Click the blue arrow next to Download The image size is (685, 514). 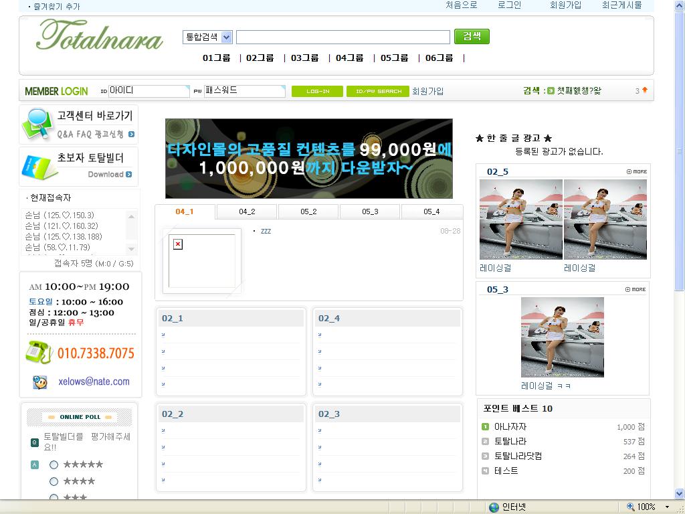[129, 175]
